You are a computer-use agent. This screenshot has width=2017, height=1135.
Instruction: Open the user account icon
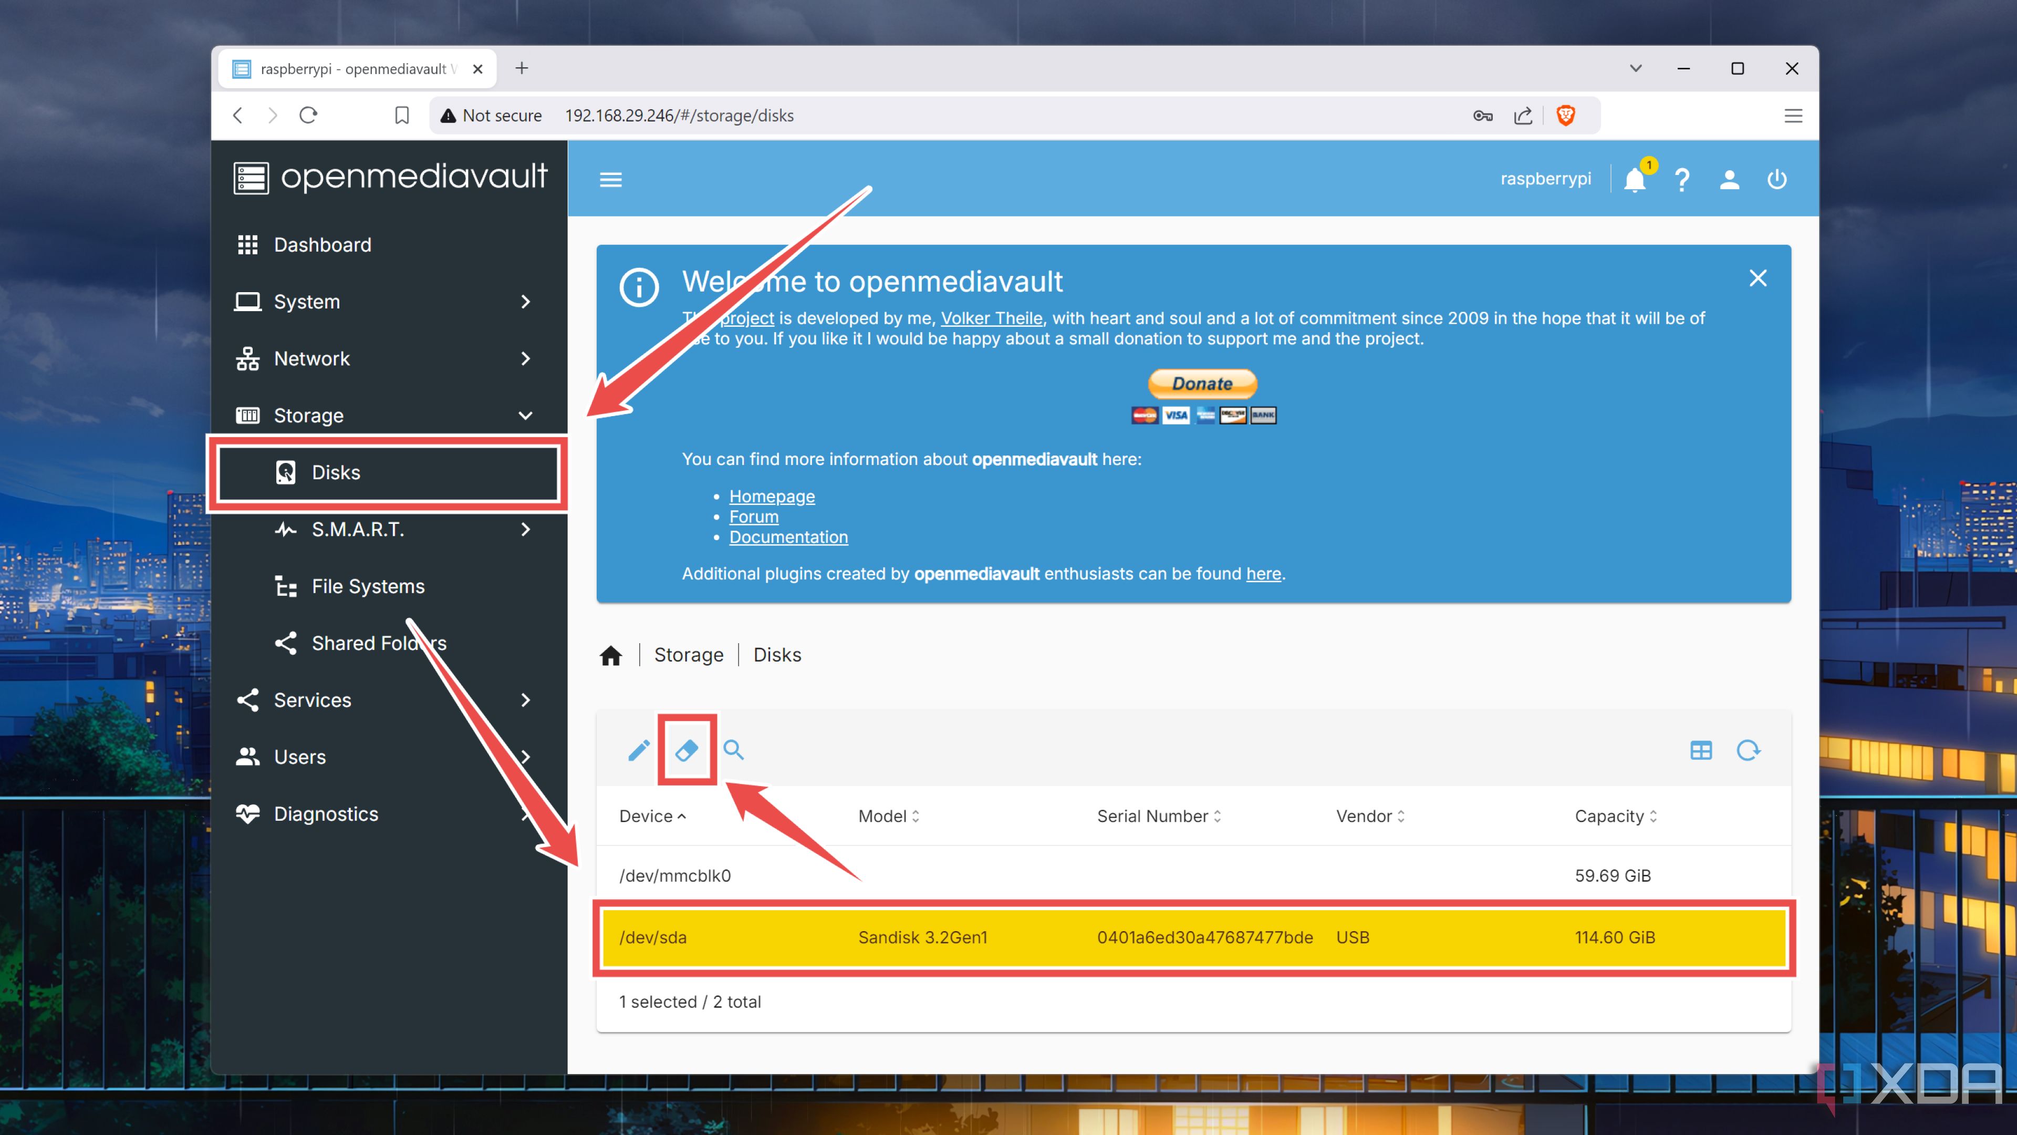[1730, 179]
